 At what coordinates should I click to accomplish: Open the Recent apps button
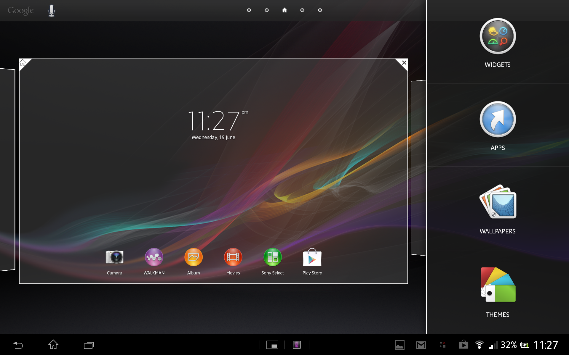[89, 345]
